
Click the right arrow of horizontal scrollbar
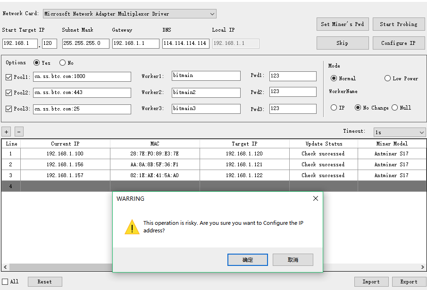[x=422, y=267]
